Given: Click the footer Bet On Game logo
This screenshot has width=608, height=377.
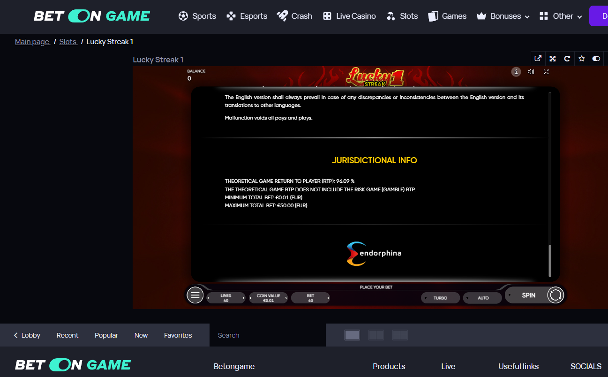Looking at the screenshot, I should pyautogui.click(x=73, y=365).
